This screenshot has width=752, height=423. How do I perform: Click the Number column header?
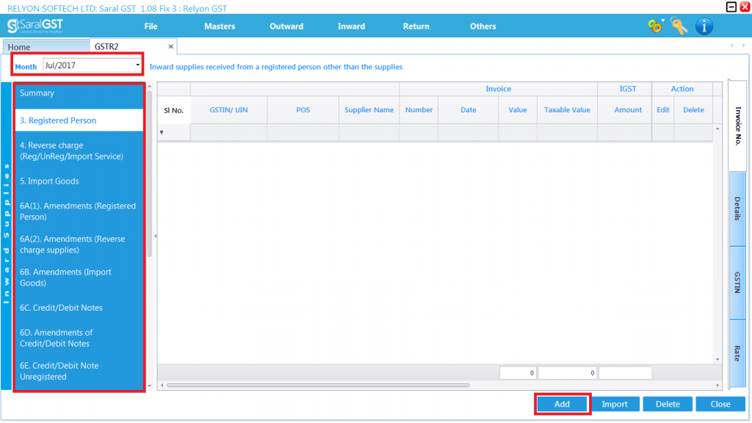pos(419,110)
